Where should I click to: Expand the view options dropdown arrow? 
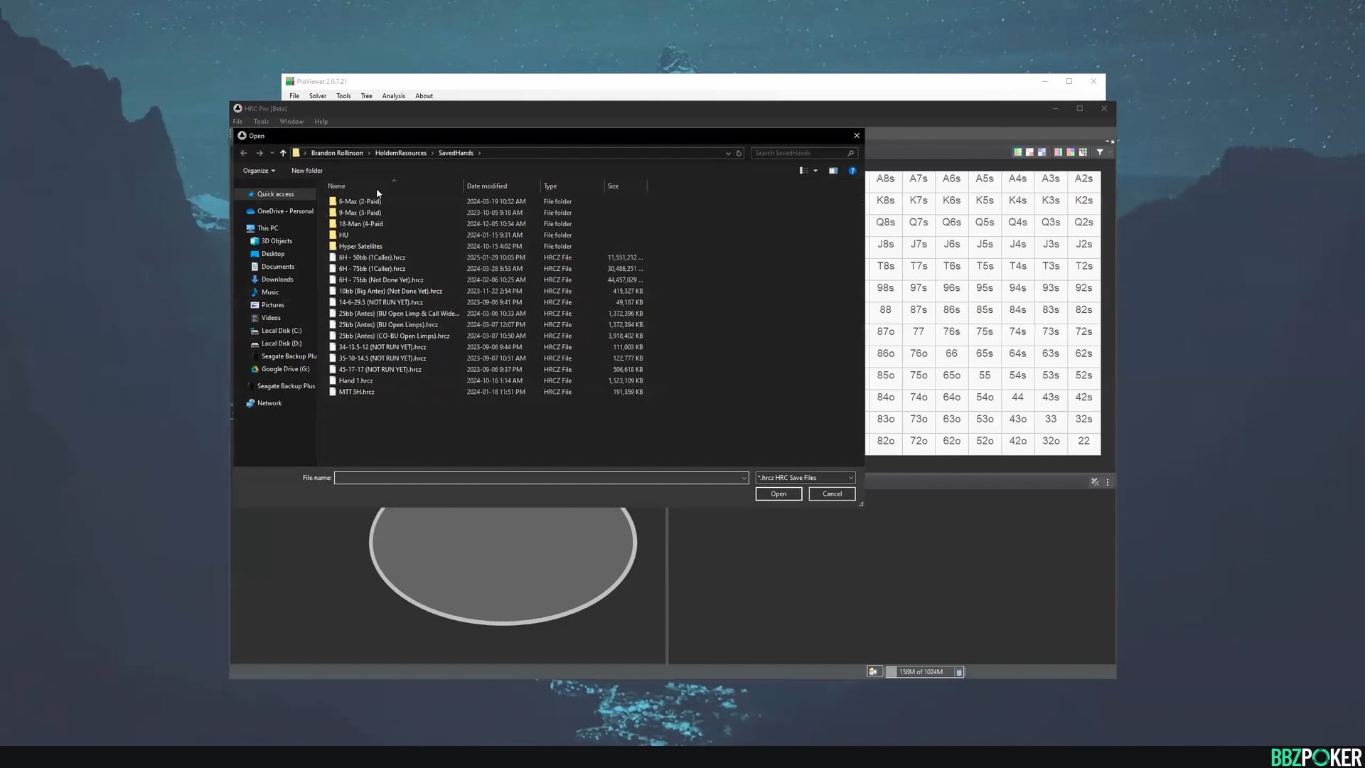pyautogui.click(x=815, y=171)
